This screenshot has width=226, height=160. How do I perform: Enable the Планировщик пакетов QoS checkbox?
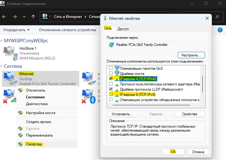tap(111, 68)
